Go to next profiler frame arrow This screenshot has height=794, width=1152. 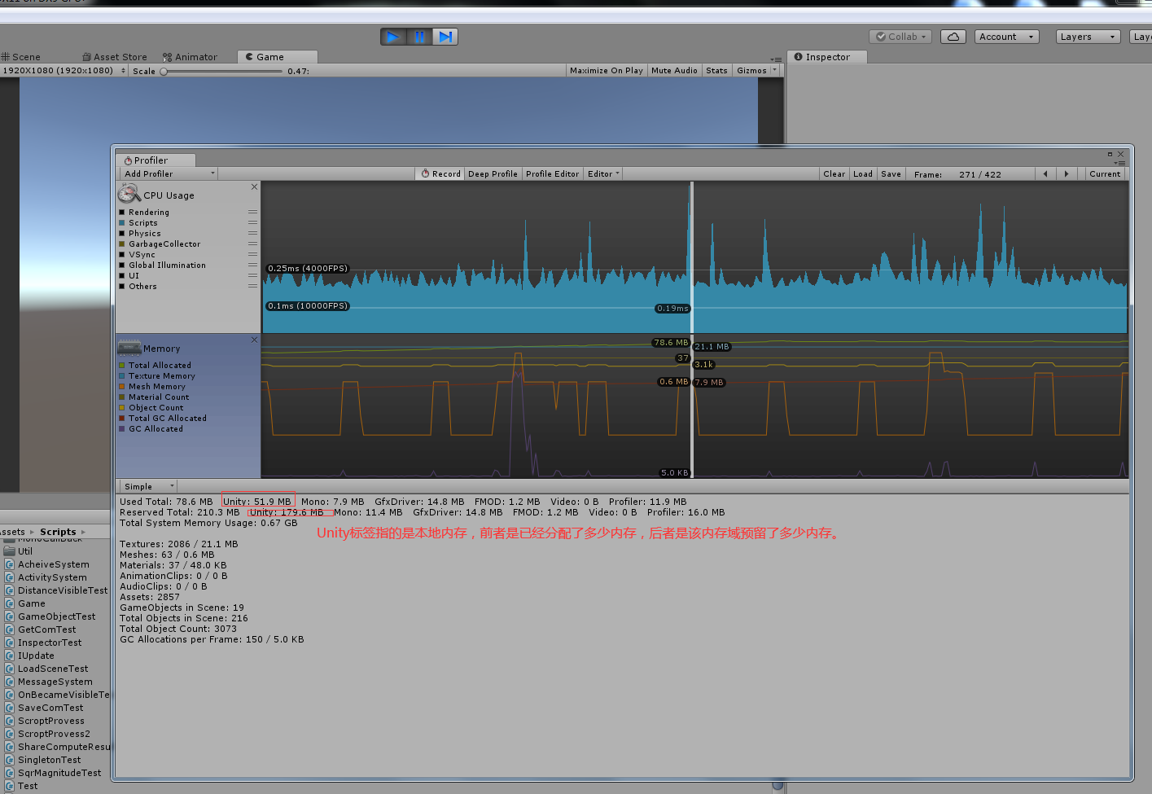1067,173
